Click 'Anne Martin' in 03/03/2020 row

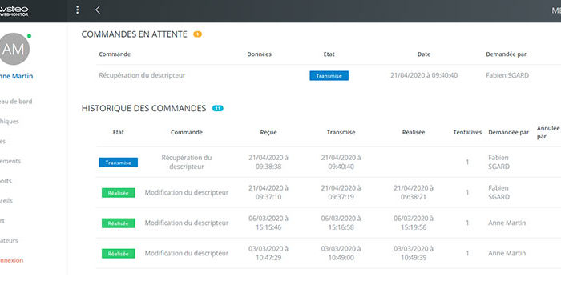click(x=507, y=253)
